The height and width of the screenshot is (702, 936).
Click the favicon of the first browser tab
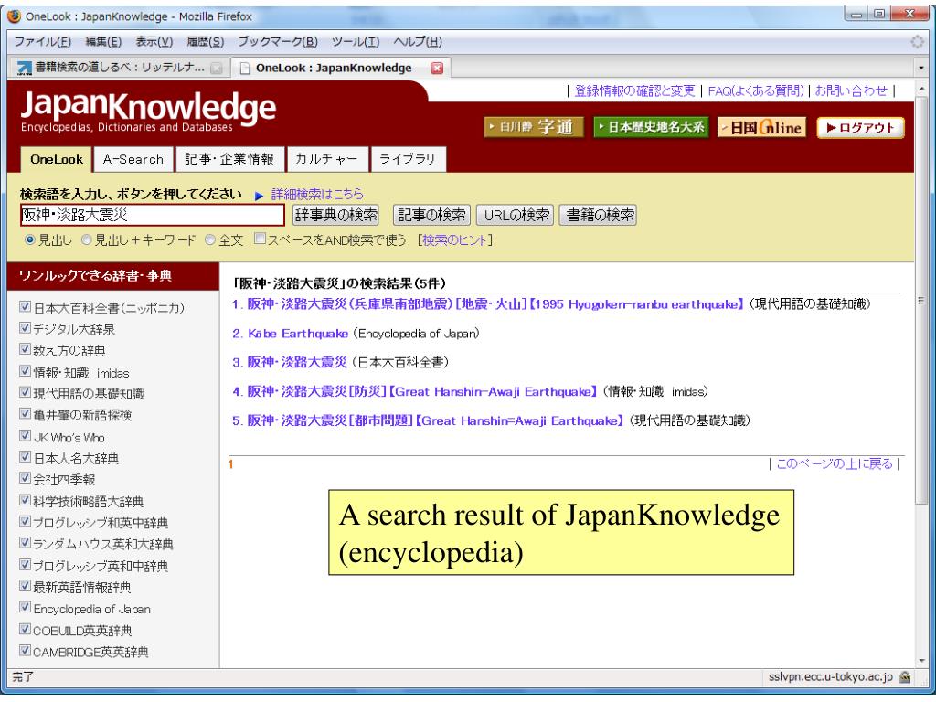coord(25,68)
